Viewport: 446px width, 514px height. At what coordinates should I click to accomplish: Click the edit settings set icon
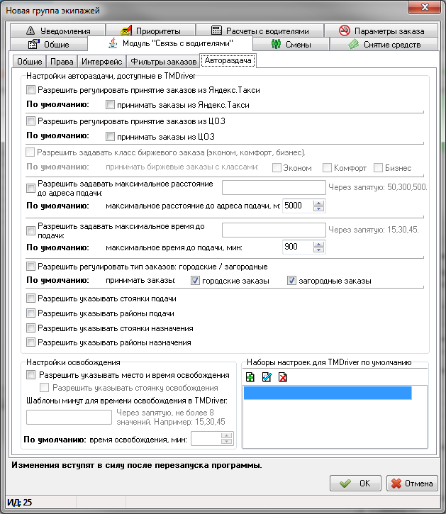coord(266,376)
